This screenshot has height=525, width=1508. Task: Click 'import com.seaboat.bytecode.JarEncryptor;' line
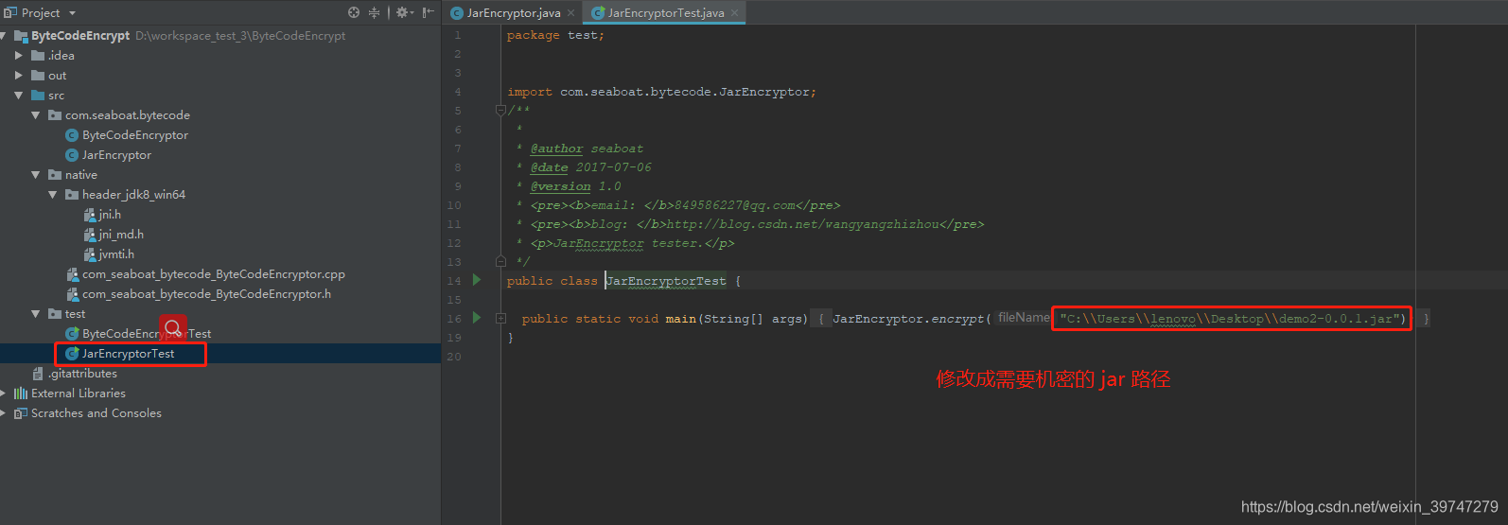(x=661, y=92)
